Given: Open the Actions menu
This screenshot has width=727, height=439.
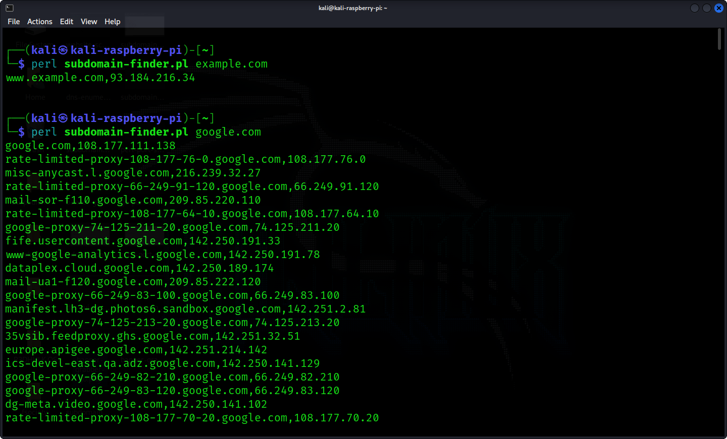Looking at the screenshot, I should tap(40, 22).
